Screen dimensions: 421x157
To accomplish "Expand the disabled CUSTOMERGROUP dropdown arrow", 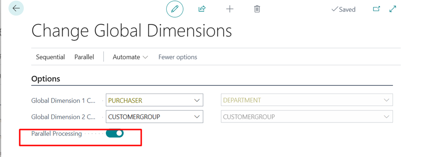I will coord(386,117).
